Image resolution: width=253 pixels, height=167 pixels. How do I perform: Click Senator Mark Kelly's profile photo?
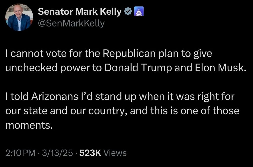click(x=19, y=17)
